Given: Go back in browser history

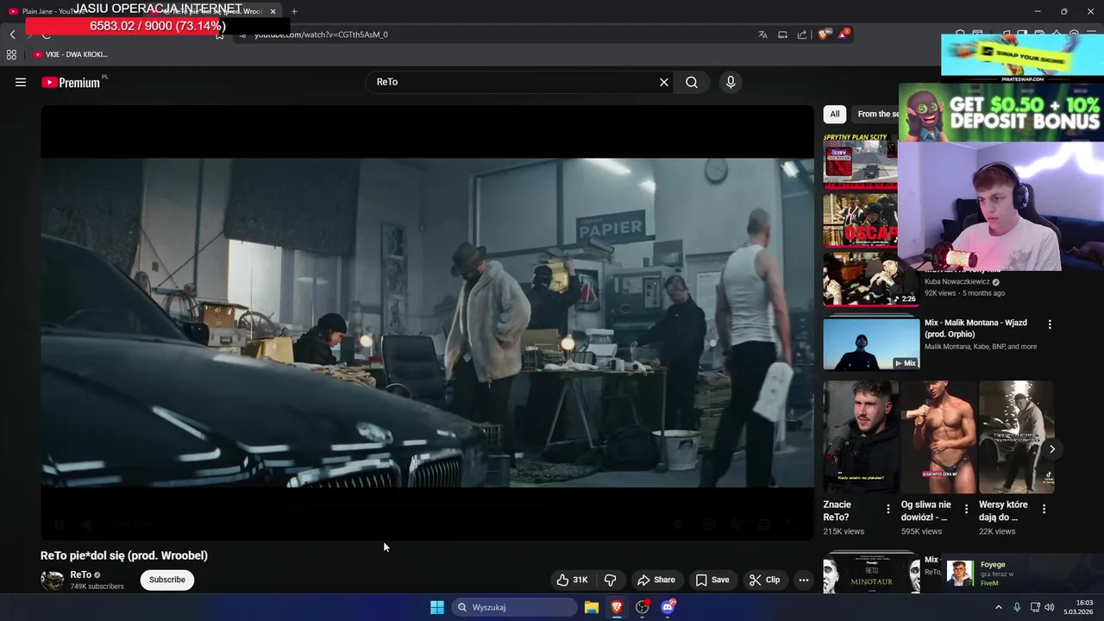Looking at the screenshot, I should (12, 34).
